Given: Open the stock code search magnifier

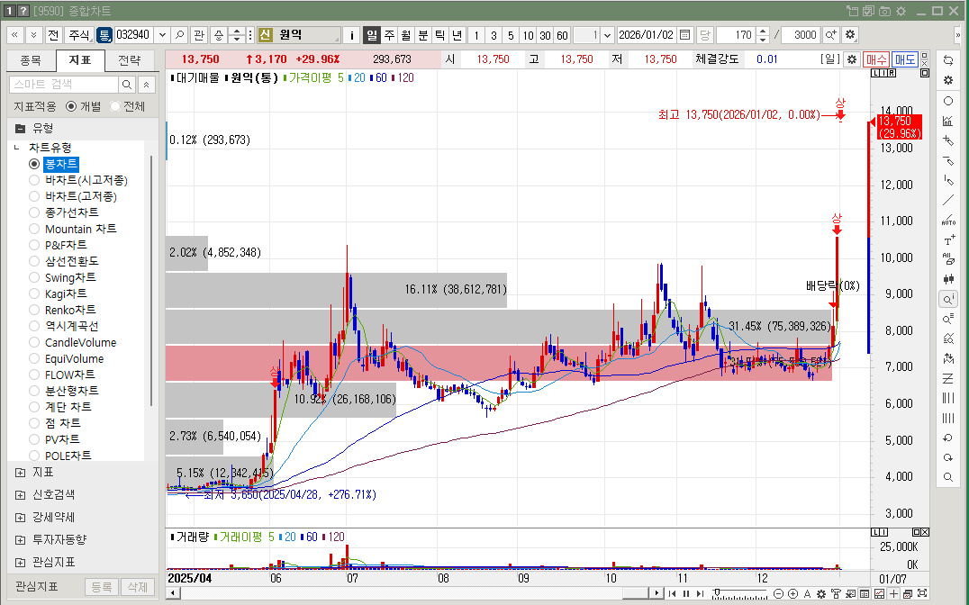Looking at the screenshot, I should tap(179, 35).
